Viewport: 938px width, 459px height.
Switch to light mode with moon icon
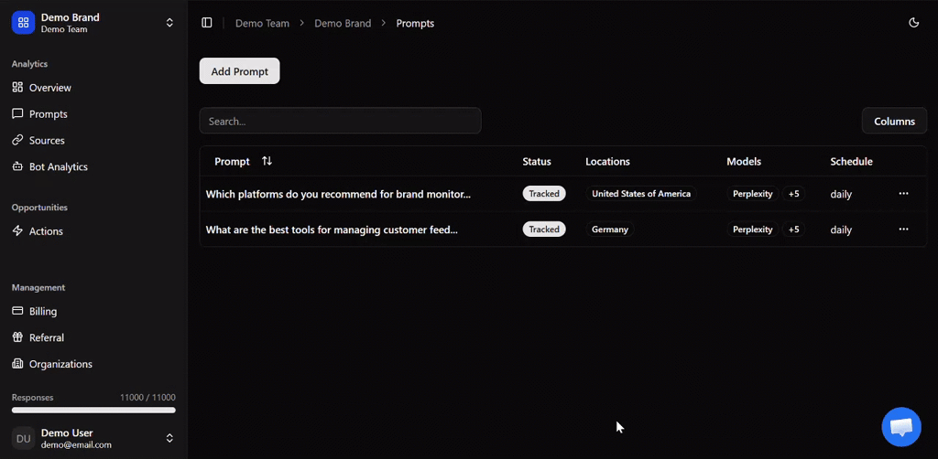pyautogui.click(x=913, y=23)
